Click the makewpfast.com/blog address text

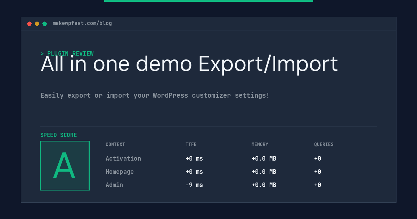(x=82, y=23)
